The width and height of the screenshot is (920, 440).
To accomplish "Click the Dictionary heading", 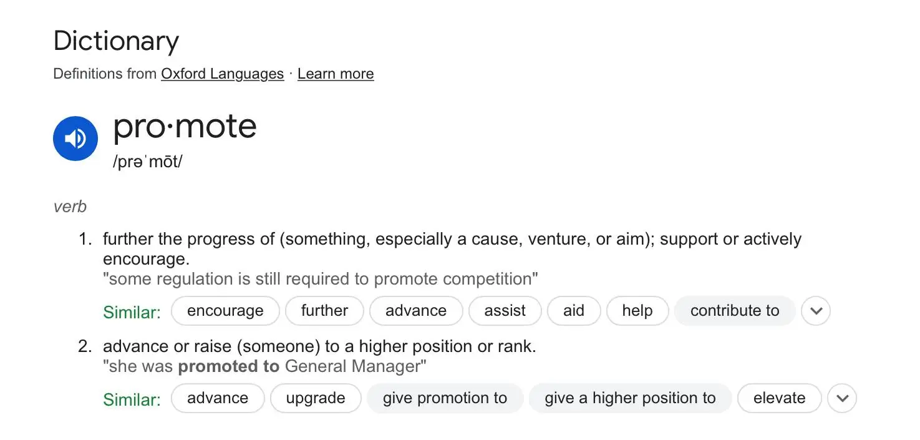I will pos(116,41).
